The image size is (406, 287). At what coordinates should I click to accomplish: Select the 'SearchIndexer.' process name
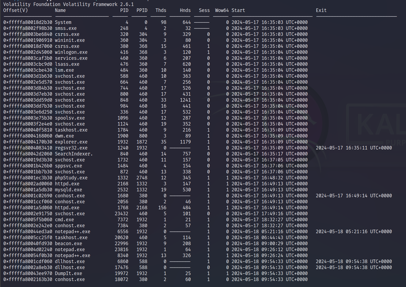click(x=74, y=154)
